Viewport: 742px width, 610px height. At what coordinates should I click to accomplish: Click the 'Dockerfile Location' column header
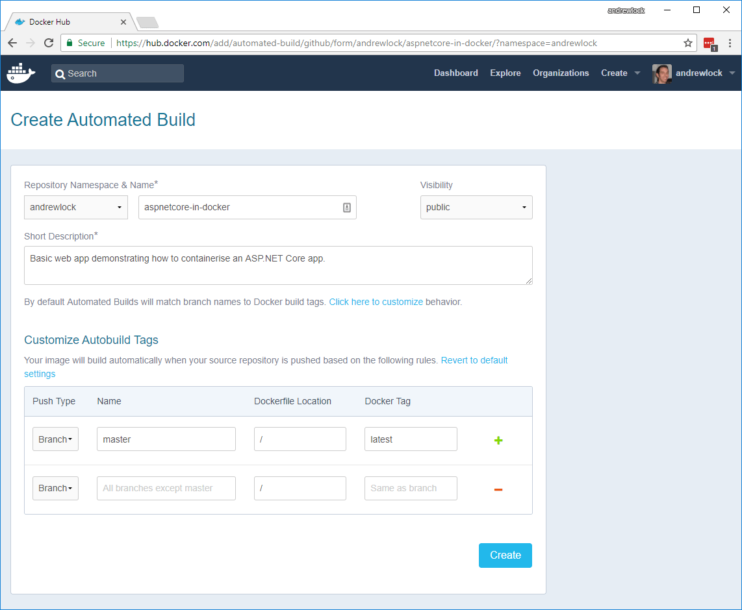(292, 401)
